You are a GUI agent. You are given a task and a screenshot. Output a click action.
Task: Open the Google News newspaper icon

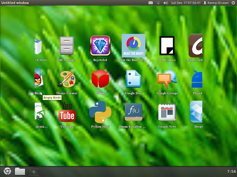167,112
